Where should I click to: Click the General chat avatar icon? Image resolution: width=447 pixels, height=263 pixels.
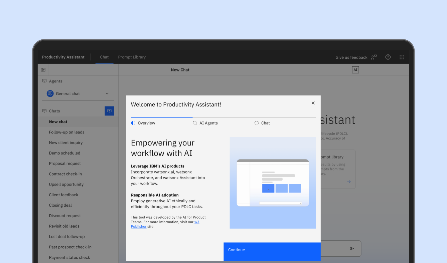point(50,94)
